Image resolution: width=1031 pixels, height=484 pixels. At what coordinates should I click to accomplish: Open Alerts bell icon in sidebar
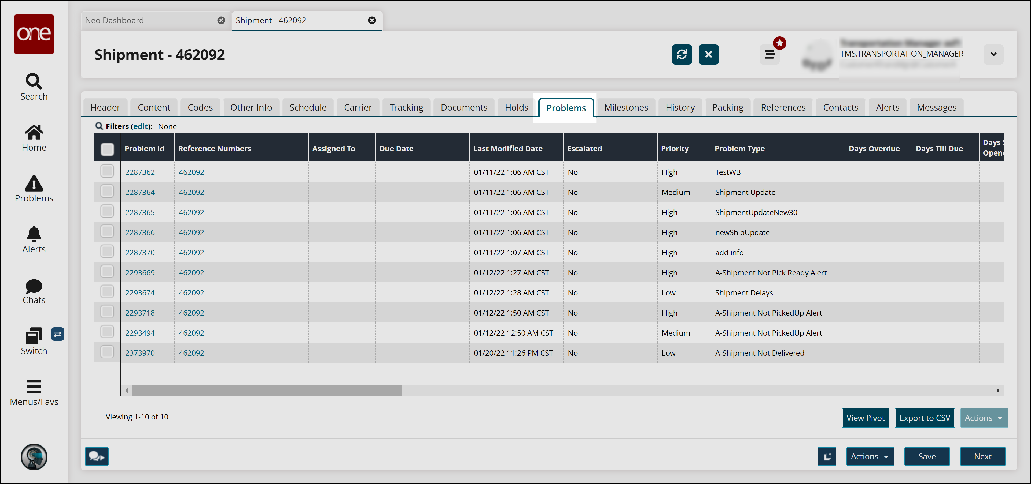click(x=34, y=234)
